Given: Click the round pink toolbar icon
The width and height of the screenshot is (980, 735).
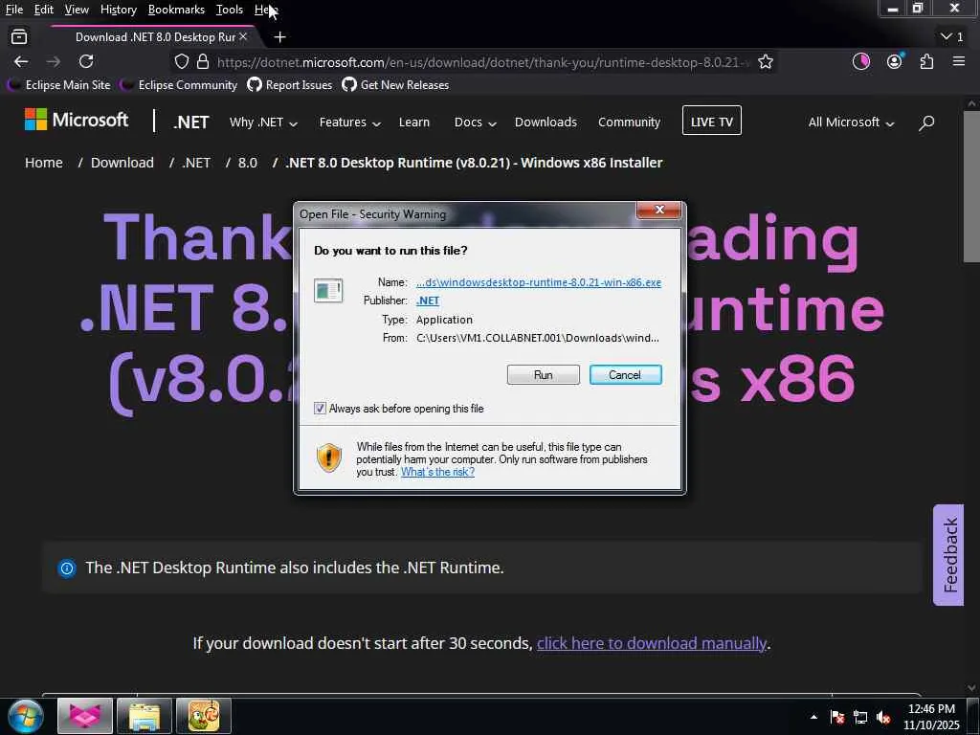Looking at the screenshot, I should click(861, 61).
